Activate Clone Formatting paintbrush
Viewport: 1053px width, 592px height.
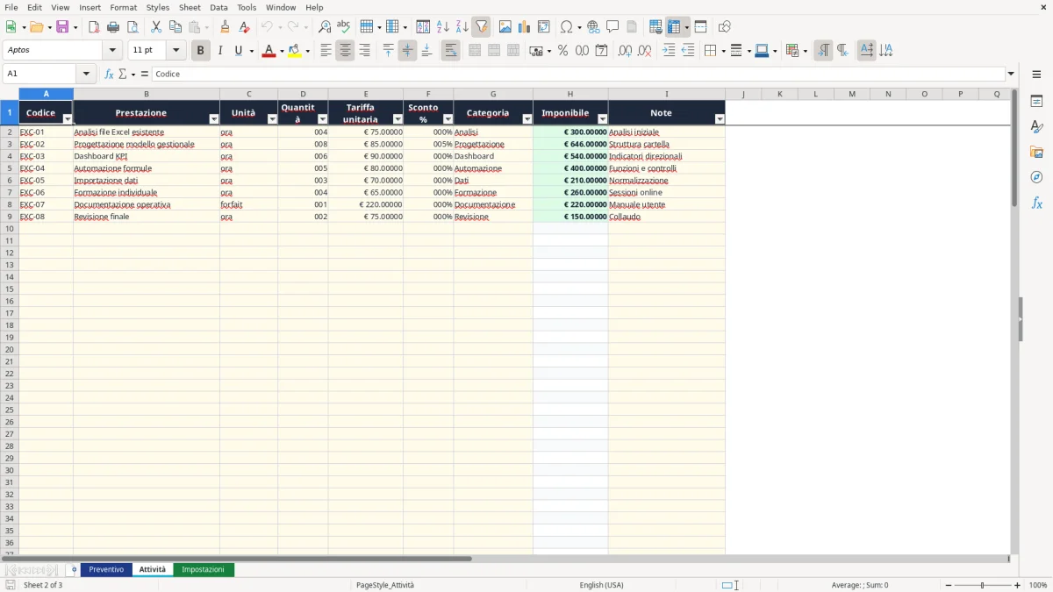coord(225,27)
